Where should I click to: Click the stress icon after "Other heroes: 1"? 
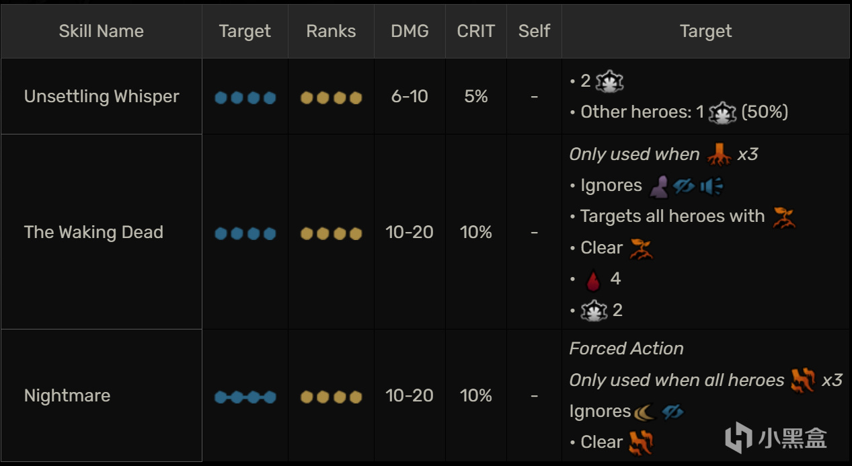click(722, 112)
